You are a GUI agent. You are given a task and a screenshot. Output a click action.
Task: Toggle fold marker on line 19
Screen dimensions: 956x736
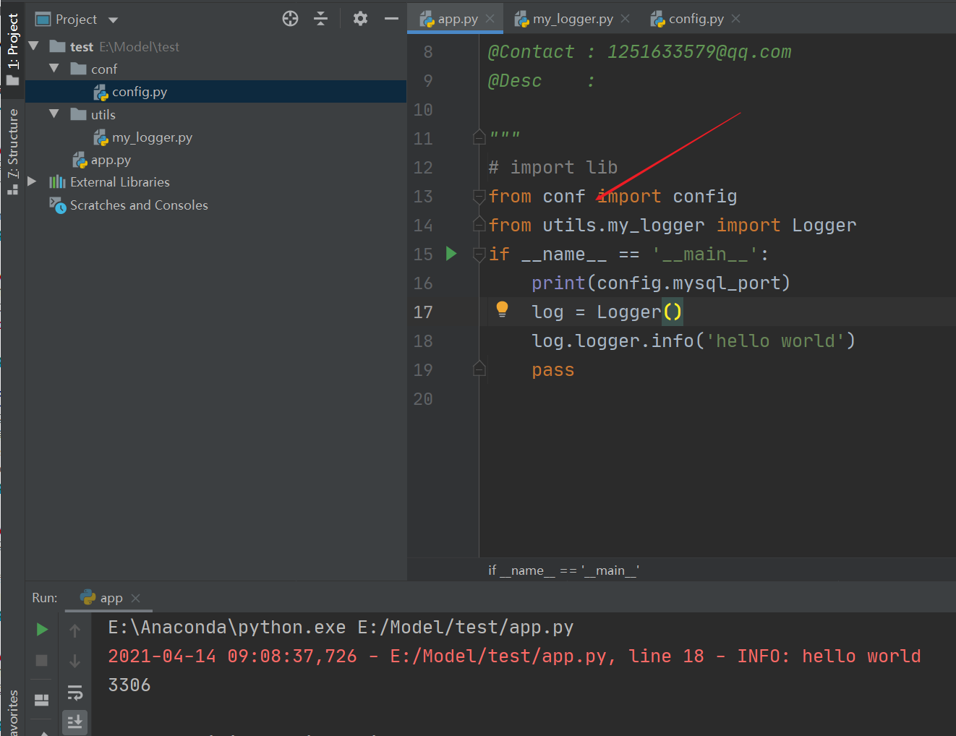pyautogui.click(x=479, y=369)
